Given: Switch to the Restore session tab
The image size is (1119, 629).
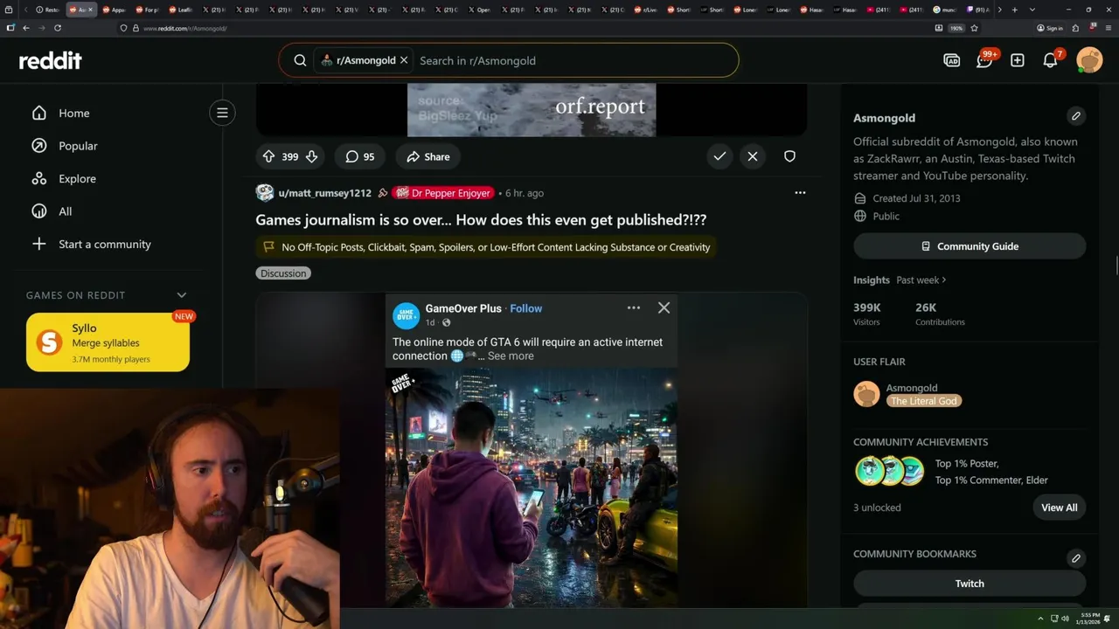Looking at the screenshot, I should tap(48, 10).
